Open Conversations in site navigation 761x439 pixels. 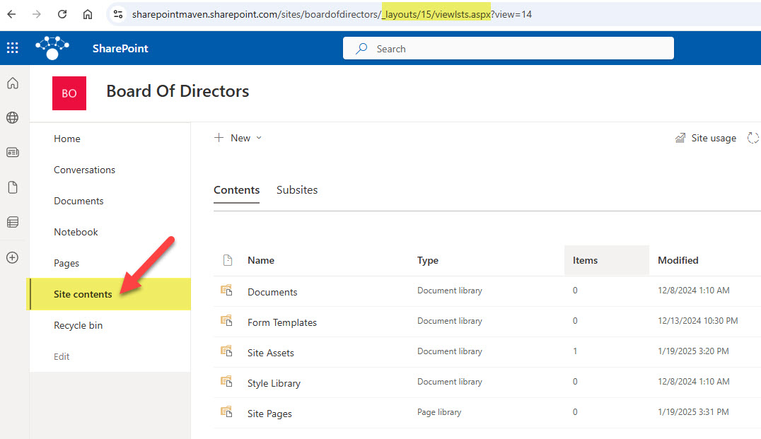[84, 170]
